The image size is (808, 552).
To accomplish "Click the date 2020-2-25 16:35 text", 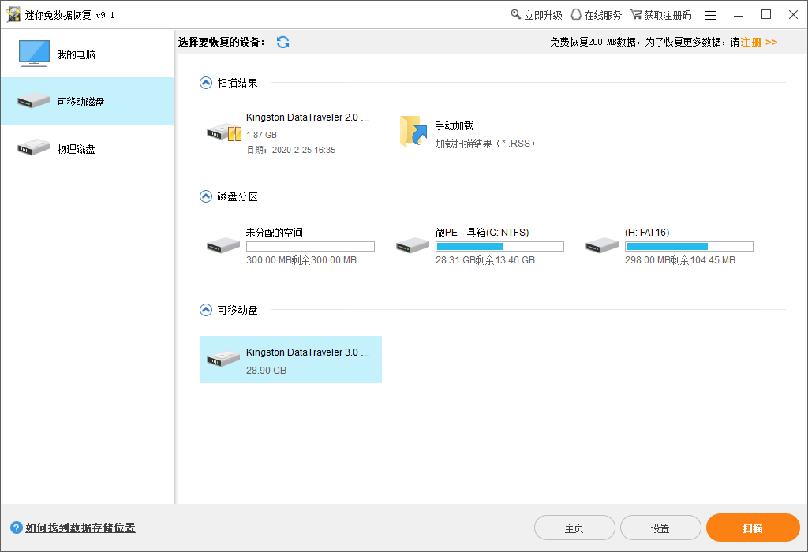I will click(290, 150).
